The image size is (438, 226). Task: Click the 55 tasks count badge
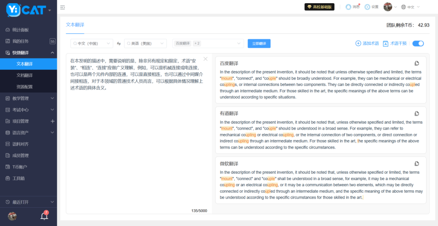point(52,41)
